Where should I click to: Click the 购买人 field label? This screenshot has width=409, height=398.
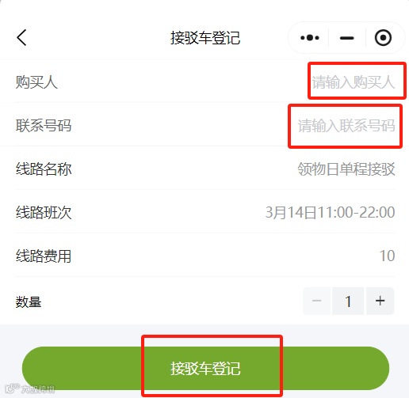[36, 82]
